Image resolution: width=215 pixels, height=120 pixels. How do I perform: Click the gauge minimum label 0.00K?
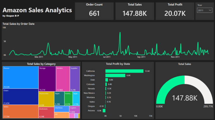tap(159, 106)
